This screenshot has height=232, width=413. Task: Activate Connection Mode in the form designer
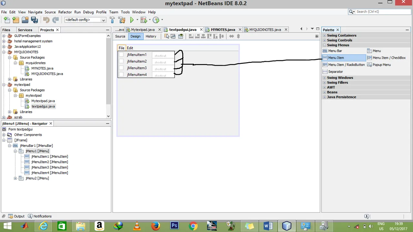173,36
